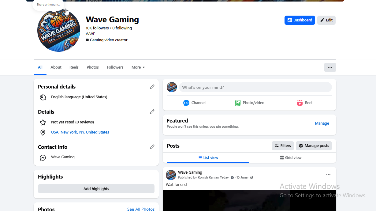Viewport: 376px width, 211px height.
Task: Click the What's on your mind field
Action: pyautogui.click(x=255, y=87)
